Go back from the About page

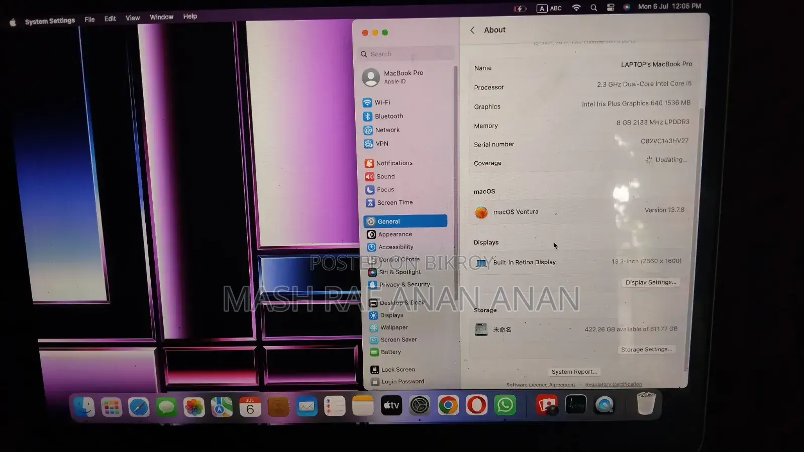(x=472, y=30)
